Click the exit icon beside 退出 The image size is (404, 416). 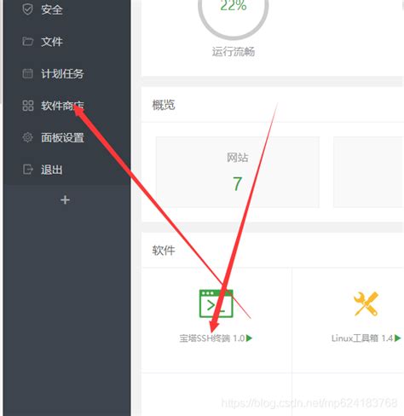[27, 170]
